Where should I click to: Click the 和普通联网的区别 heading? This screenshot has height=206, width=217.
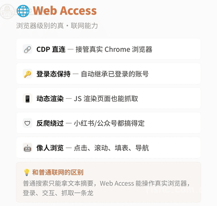[58, 172]
